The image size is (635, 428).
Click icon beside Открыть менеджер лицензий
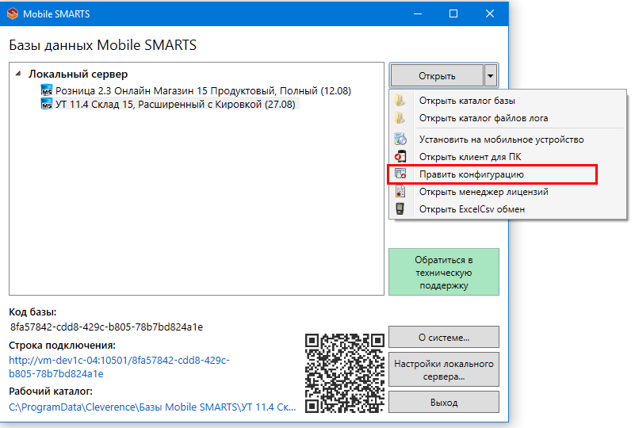pyautogui.click(x=400, y=191)
